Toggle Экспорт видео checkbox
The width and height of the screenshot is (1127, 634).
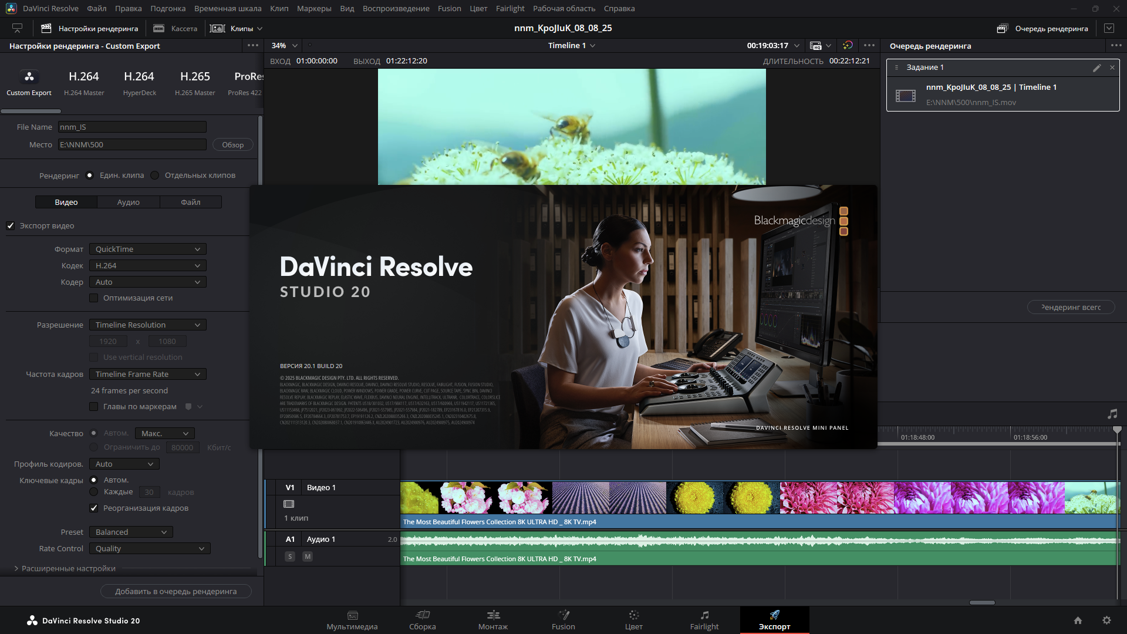pos(11,225)
